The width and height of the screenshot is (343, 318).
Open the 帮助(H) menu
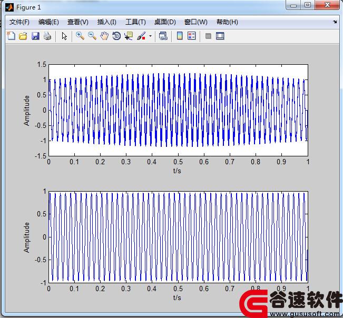(227, 22)
